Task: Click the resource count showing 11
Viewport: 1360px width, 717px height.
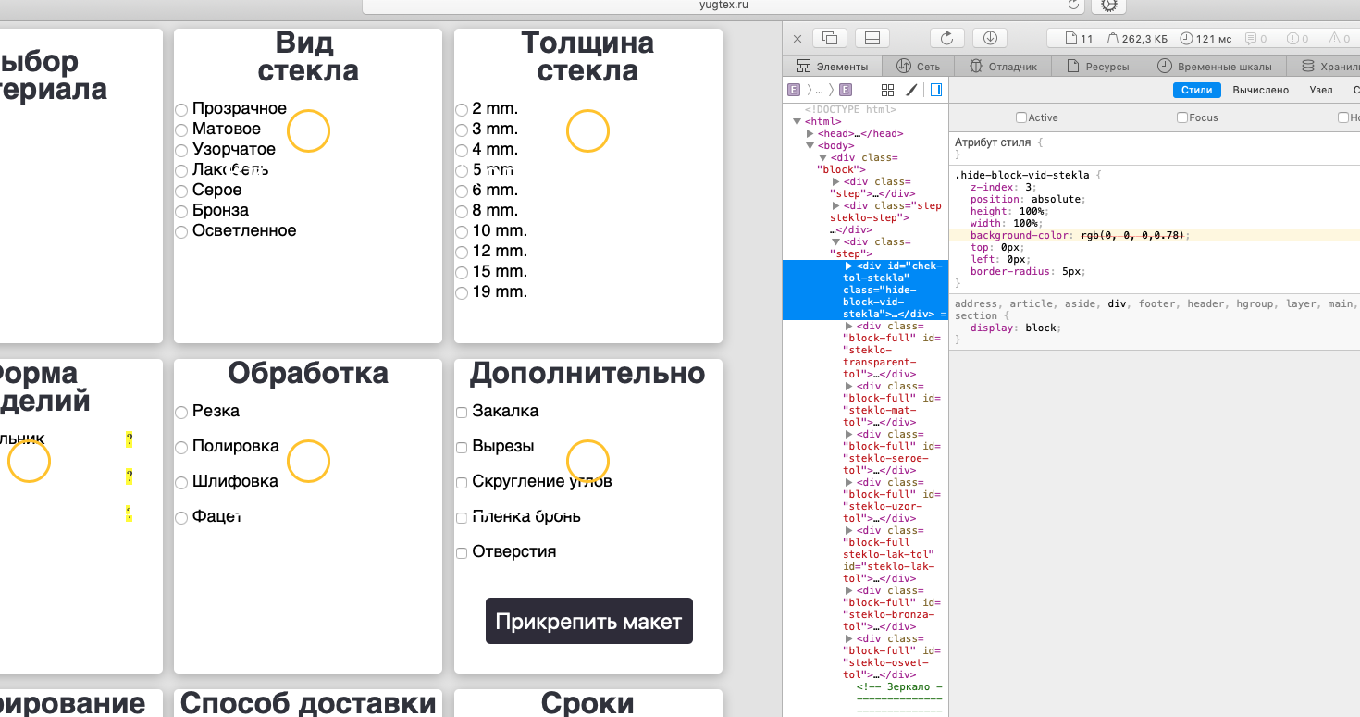Action: point(1080,39)
